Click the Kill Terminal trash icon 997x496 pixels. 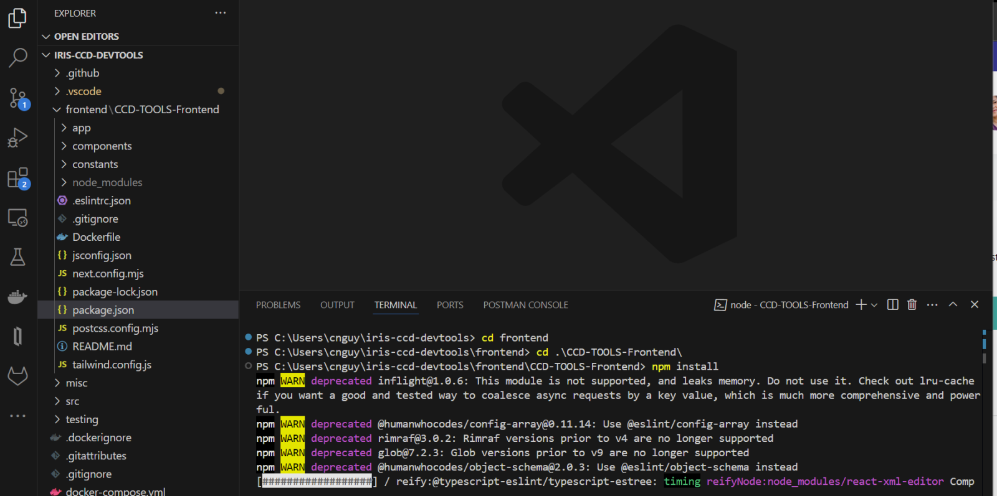pos(912,304)
